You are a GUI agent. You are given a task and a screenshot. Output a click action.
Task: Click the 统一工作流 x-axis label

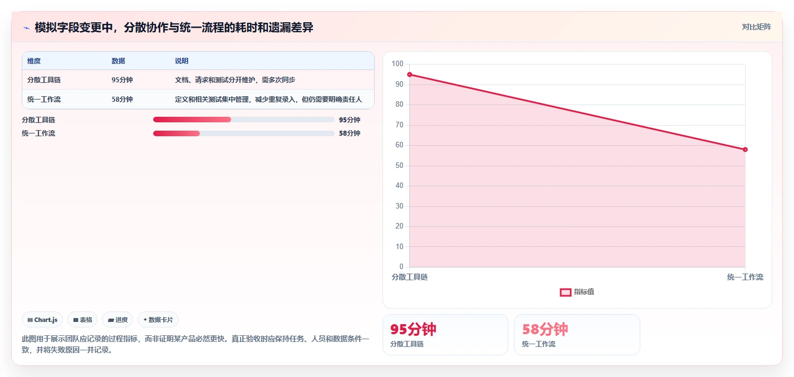pyautogui.click(x=745, y=277)
